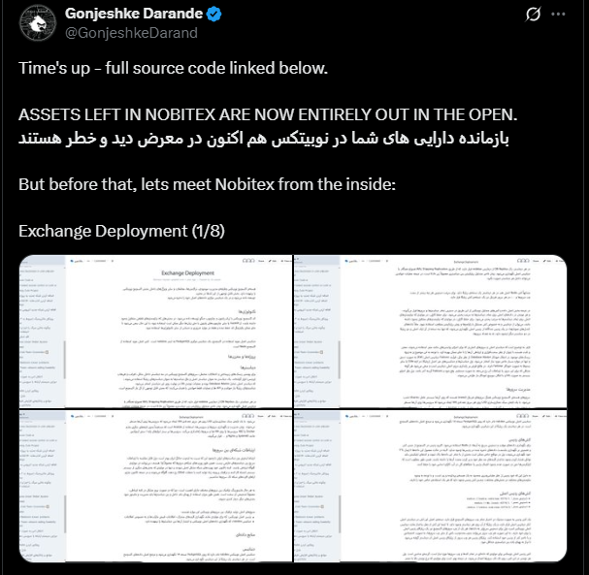
Task: Open the bottom-left document screenshot
Action: click(155, 487)
